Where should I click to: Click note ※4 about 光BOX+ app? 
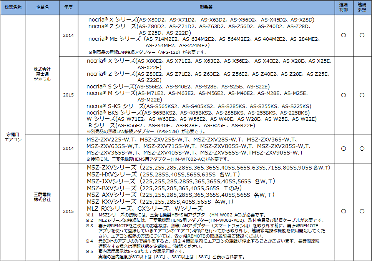(x=203, y=244)
